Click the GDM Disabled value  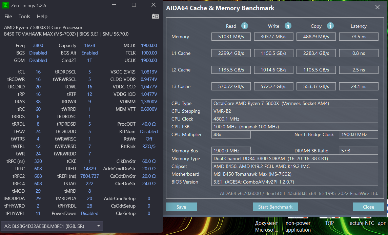tap(38, 60)
